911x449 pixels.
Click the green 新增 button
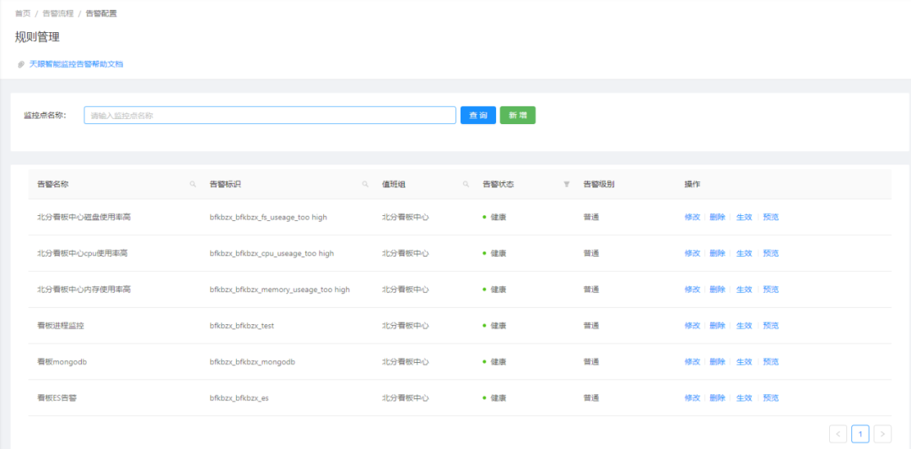coord(518,115)
